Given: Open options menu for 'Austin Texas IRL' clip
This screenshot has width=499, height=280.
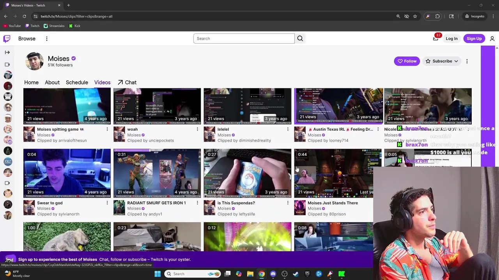Looking at the screenshot, I should click(x=378, y=129).
